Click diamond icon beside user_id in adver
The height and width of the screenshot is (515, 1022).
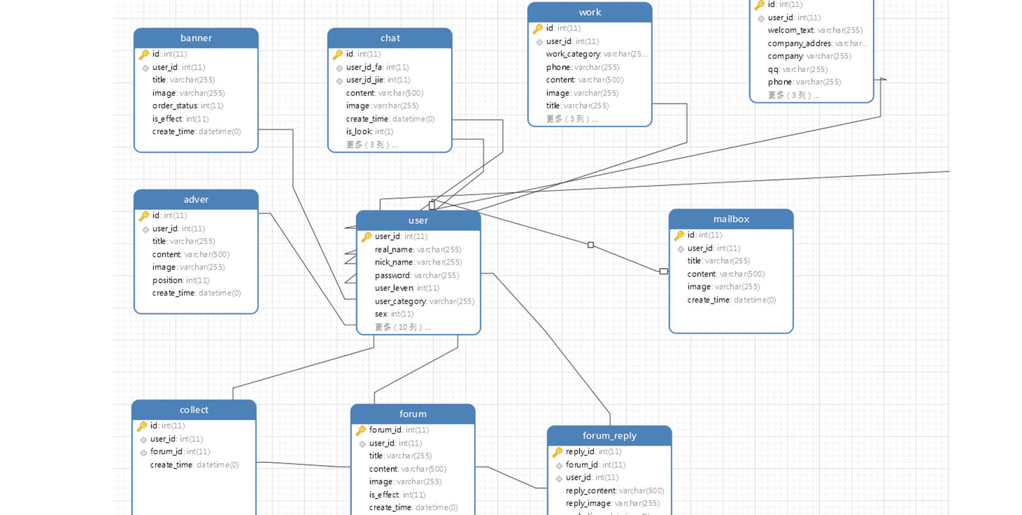coord(146,229)
